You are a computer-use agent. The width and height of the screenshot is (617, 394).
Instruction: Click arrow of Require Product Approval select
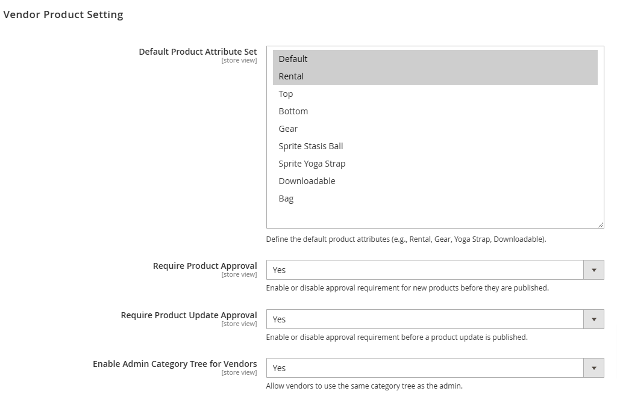594,270
